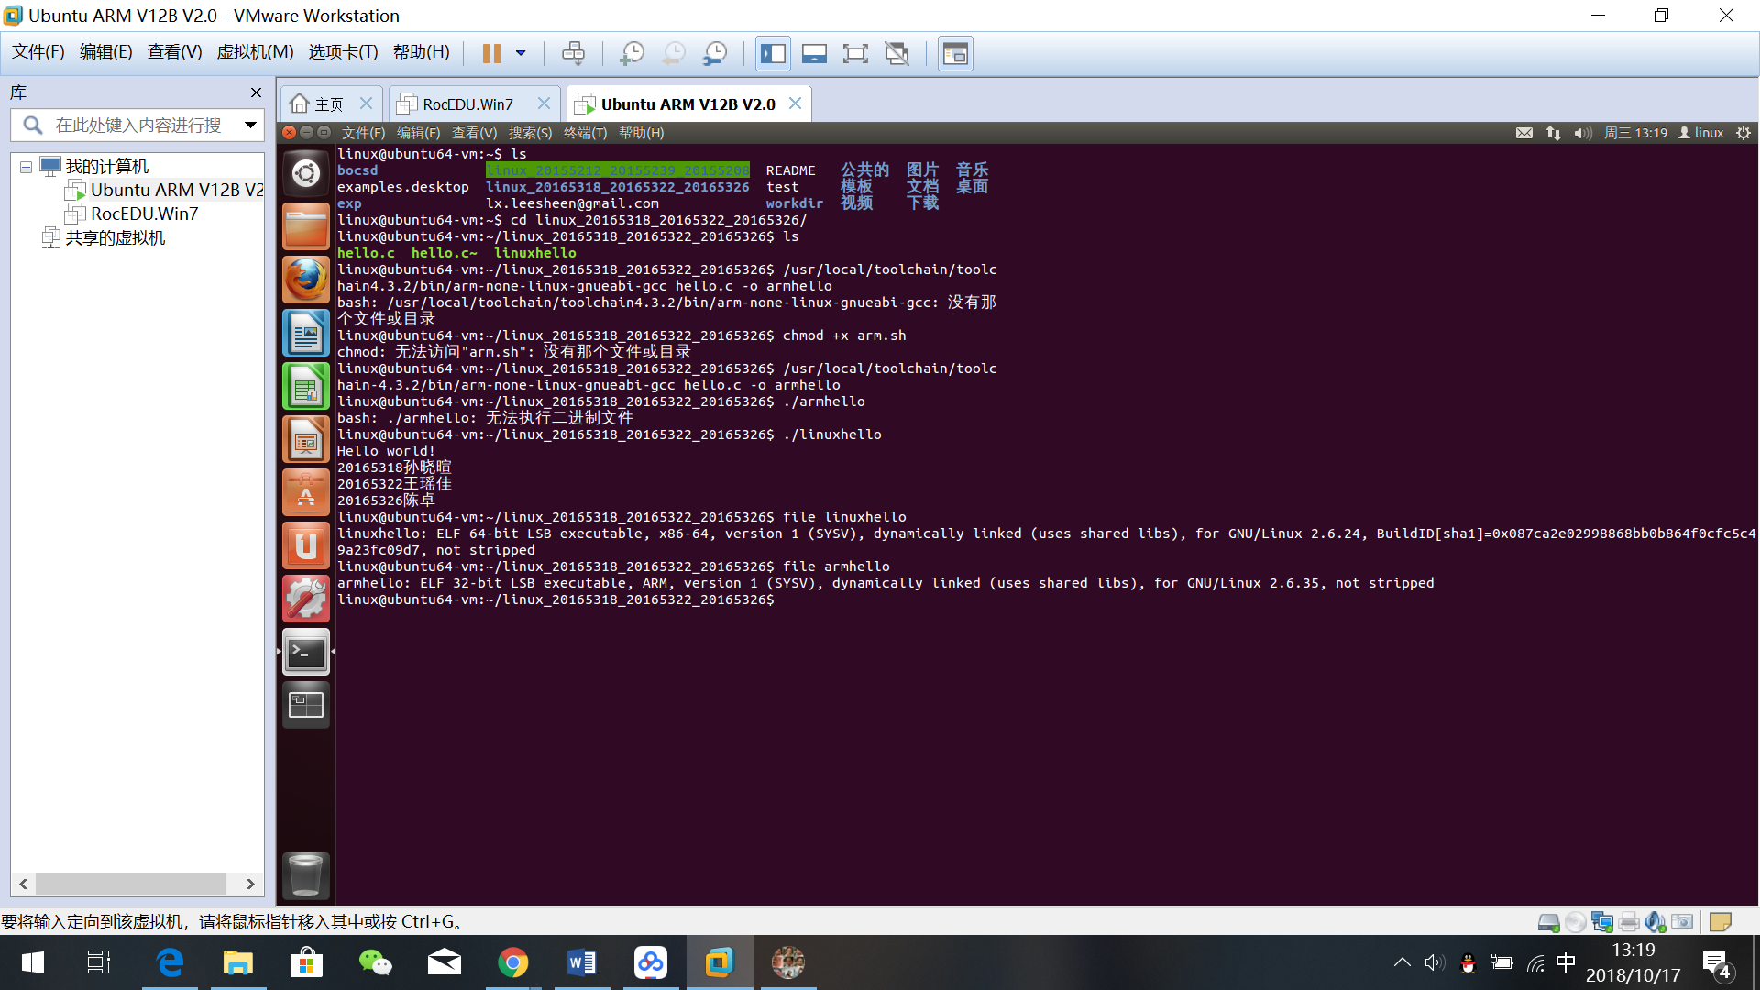Launch Firefox from Ubuntu launcher
The width and height of the screenshot is (1760, 990).
(x=306, y=280)
